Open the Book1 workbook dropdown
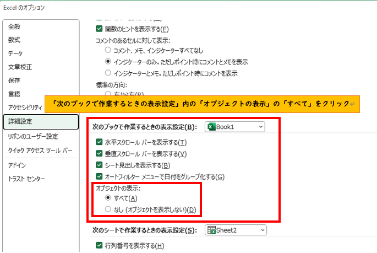Viewport: 377px width, 253px height. point(235,127)
